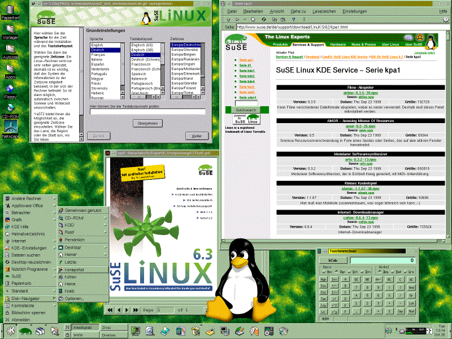Click the Übernehmen button in YaST

[x=147, y=123]
